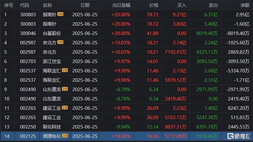Click net amount -3093.50万
The image size is (253, 142).
pos(238,61)
